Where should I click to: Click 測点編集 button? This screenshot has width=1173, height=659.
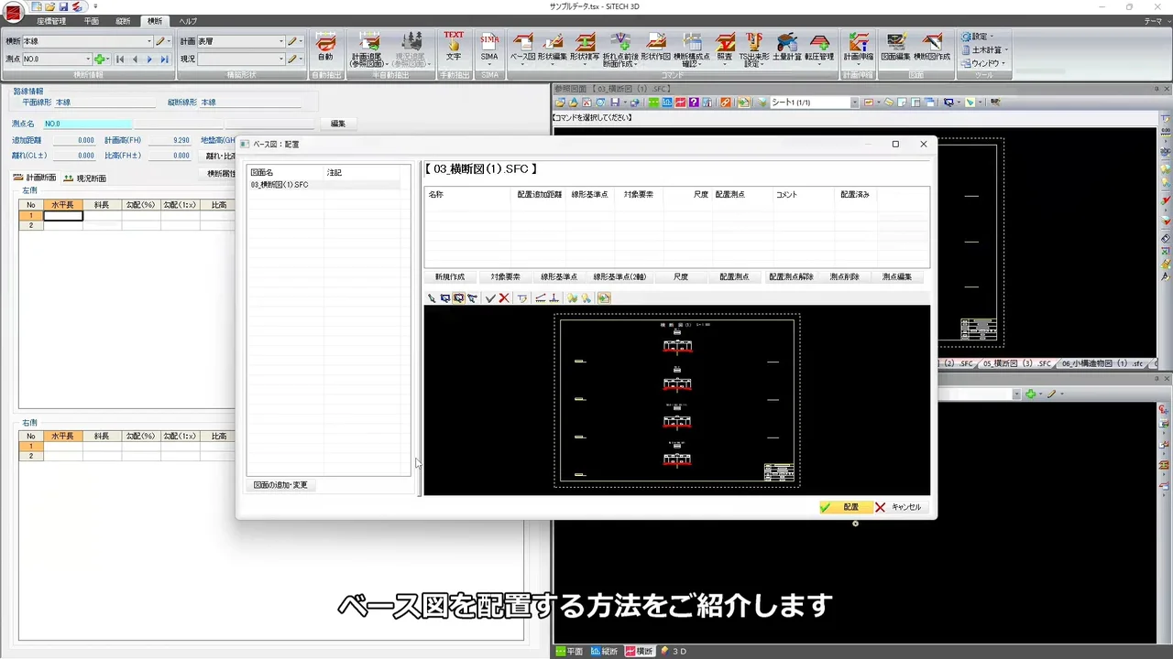coord(897,276)
